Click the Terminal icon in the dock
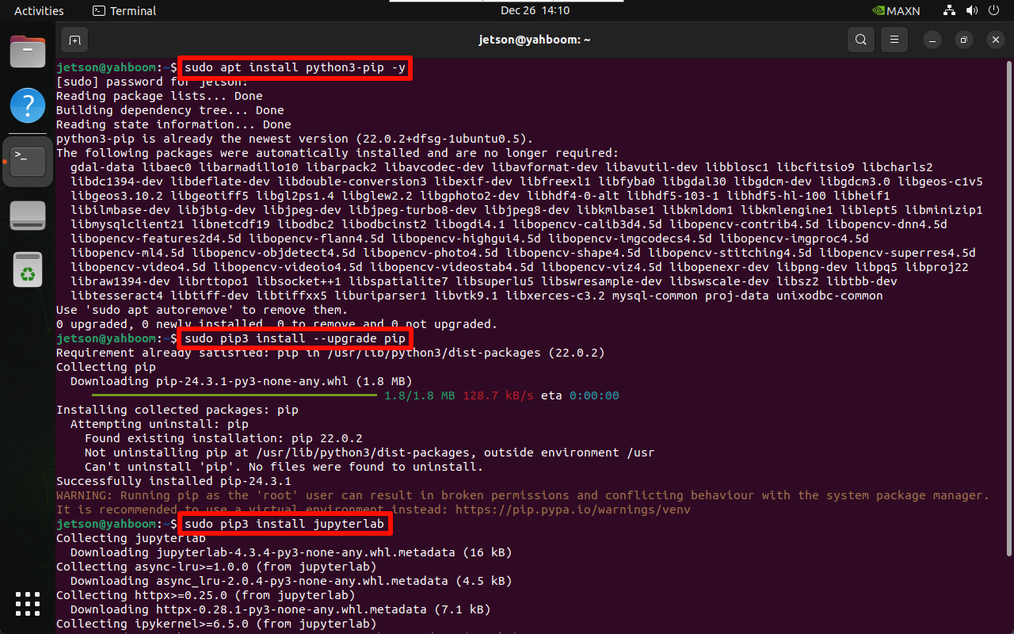 click(x=28, y=161)
